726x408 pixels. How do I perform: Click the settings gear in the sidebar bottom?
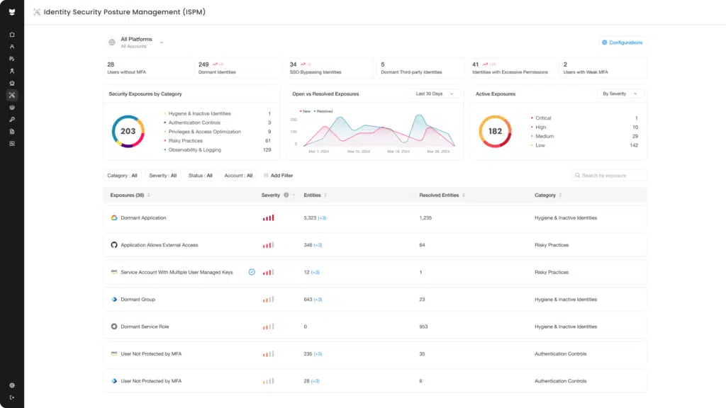tap(12, 385)
